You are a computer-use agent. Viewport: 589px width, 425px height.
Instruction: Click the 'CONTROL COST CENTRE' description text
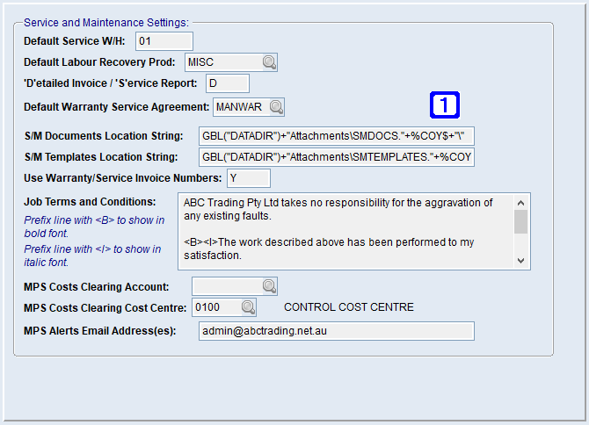pos(349,307)
